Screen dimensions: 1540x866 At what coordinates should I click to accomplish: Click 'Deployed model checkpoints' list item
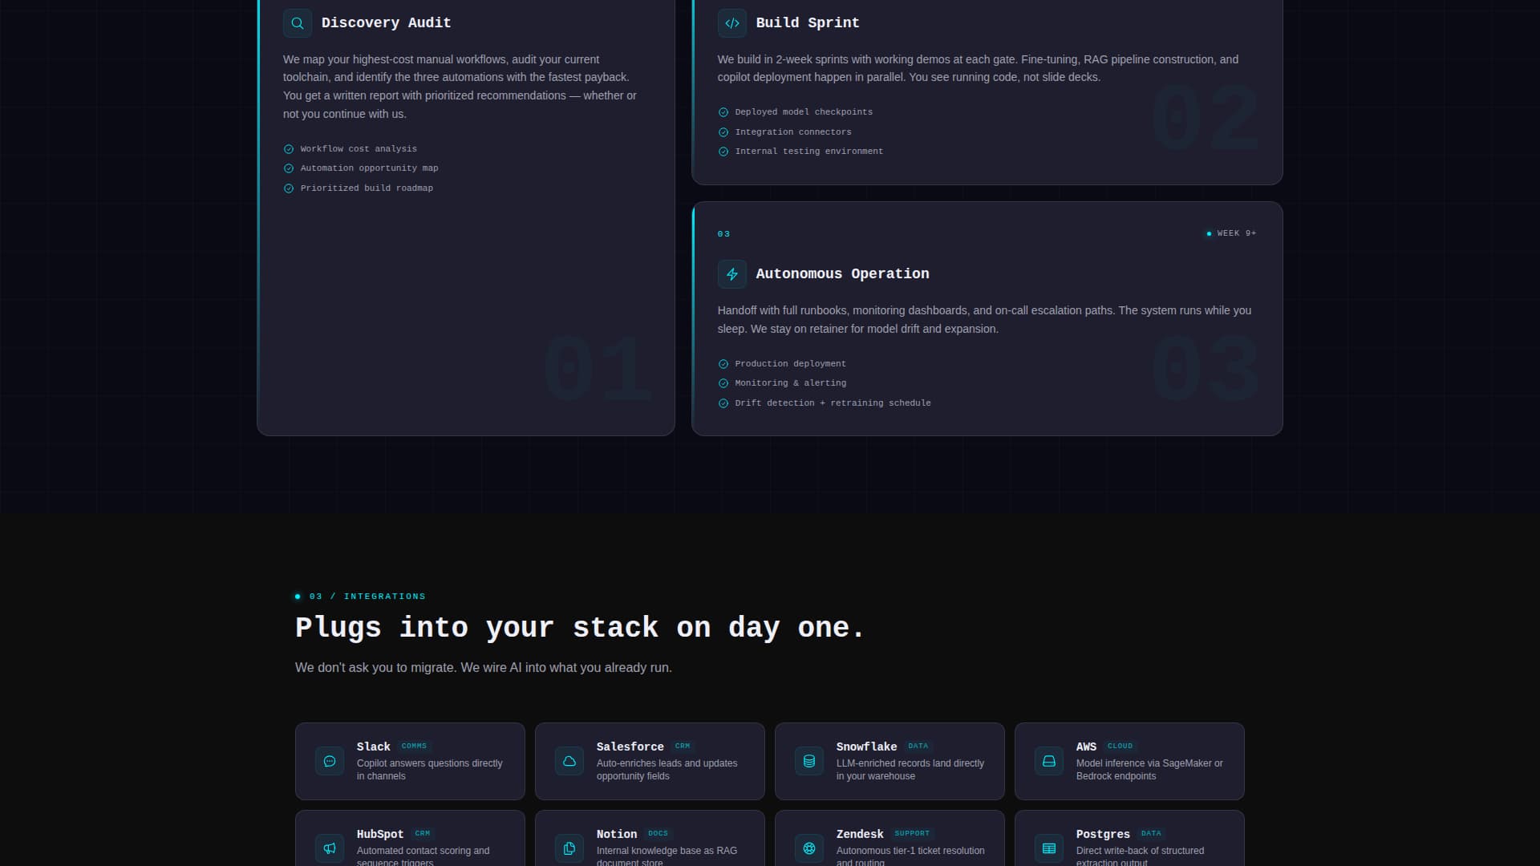pyautogui.click(x=804, y=112)
